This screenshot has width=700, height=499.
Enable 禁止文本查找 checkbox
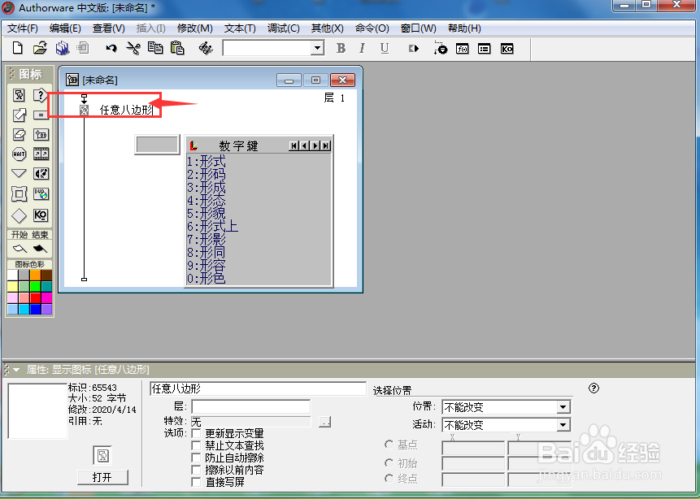coord(196,445)
